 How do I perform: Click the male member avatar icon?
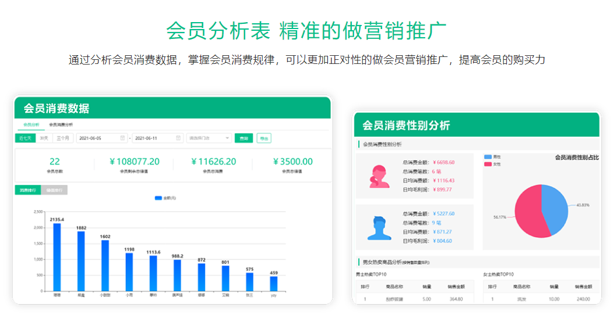[379, 228]
